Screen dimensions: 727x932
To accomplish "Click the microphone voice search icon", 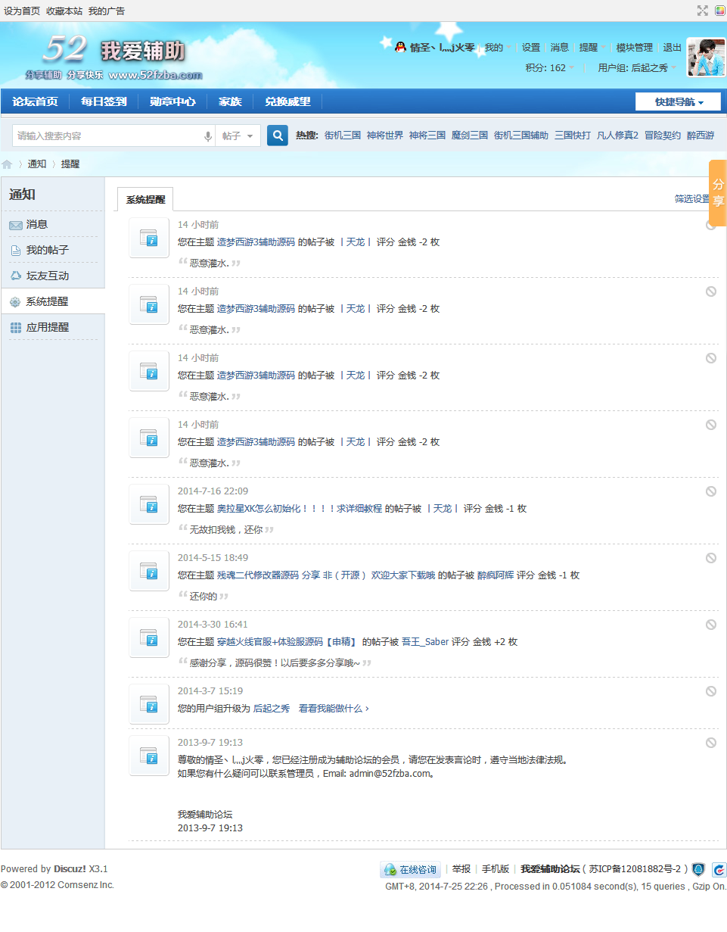I will (208, 136).
